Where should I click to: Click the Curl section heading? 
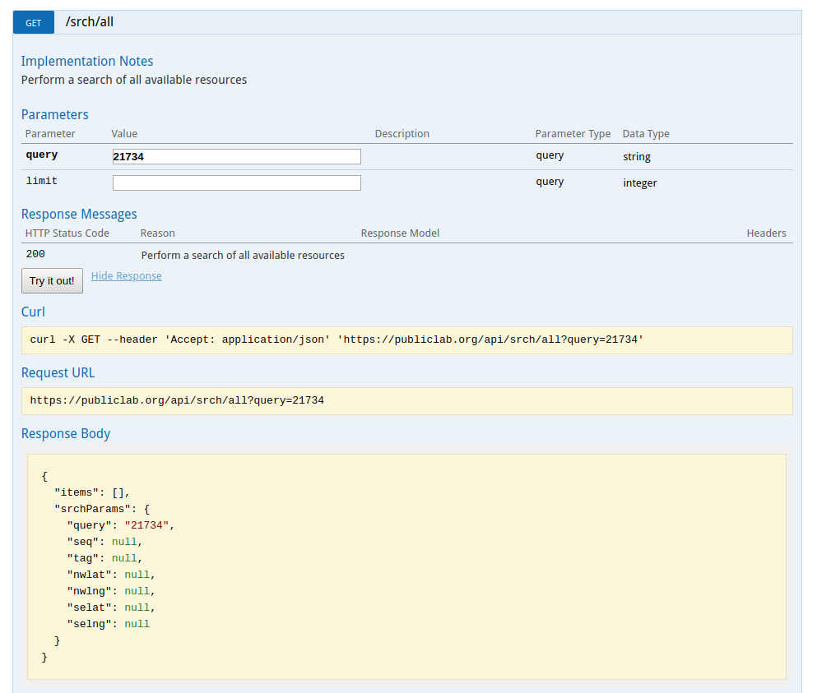pos(33,312)
